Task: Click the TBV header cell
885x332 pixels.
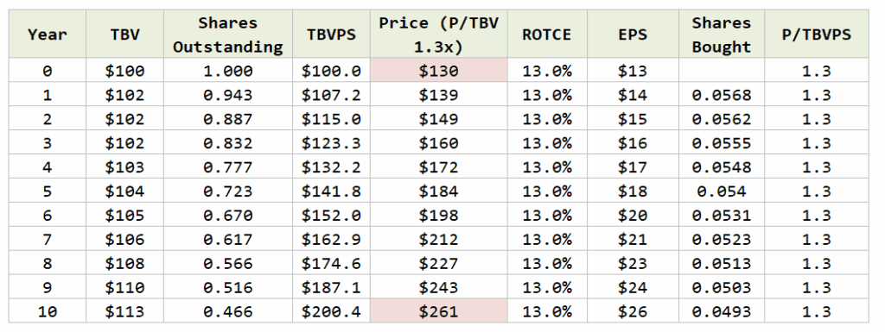Action: coord(124,34)
